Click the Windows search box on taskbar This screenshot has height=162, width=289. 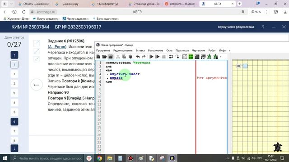pos(47,158)
